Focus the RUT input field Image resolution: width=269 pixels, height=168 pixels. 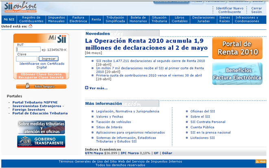[x=28, y=49]
